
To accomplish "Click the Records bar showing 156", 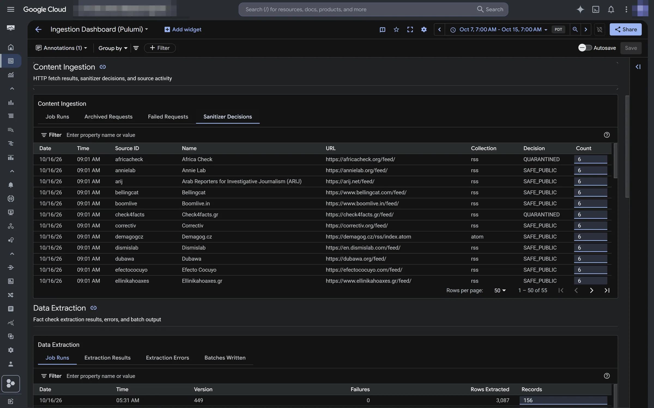I will coord(563,400).
